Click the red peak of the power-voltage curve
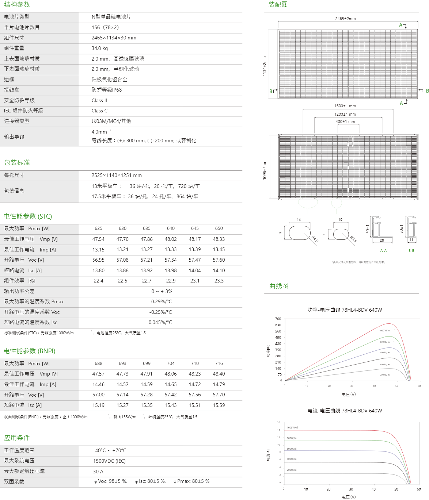 (x=390, y=324)
